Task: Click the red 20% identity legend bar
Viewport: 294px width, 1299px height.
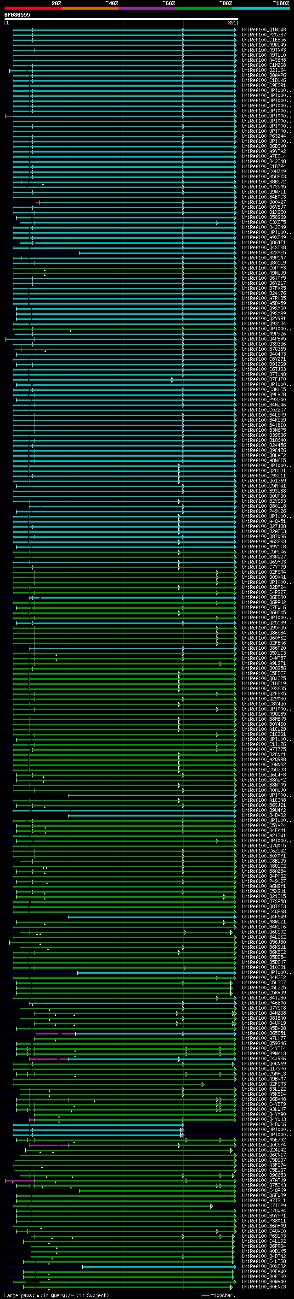Action: pos(33,9)
